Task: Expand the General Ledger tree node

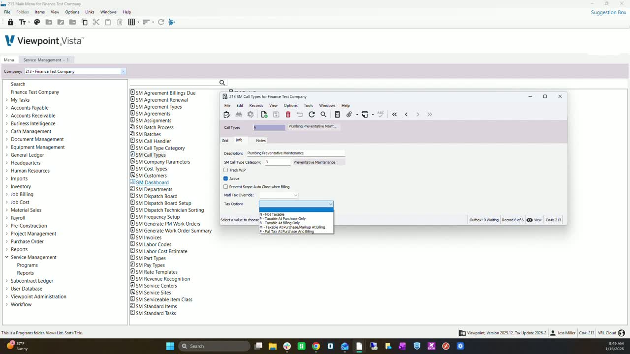Action: [7, 155]
